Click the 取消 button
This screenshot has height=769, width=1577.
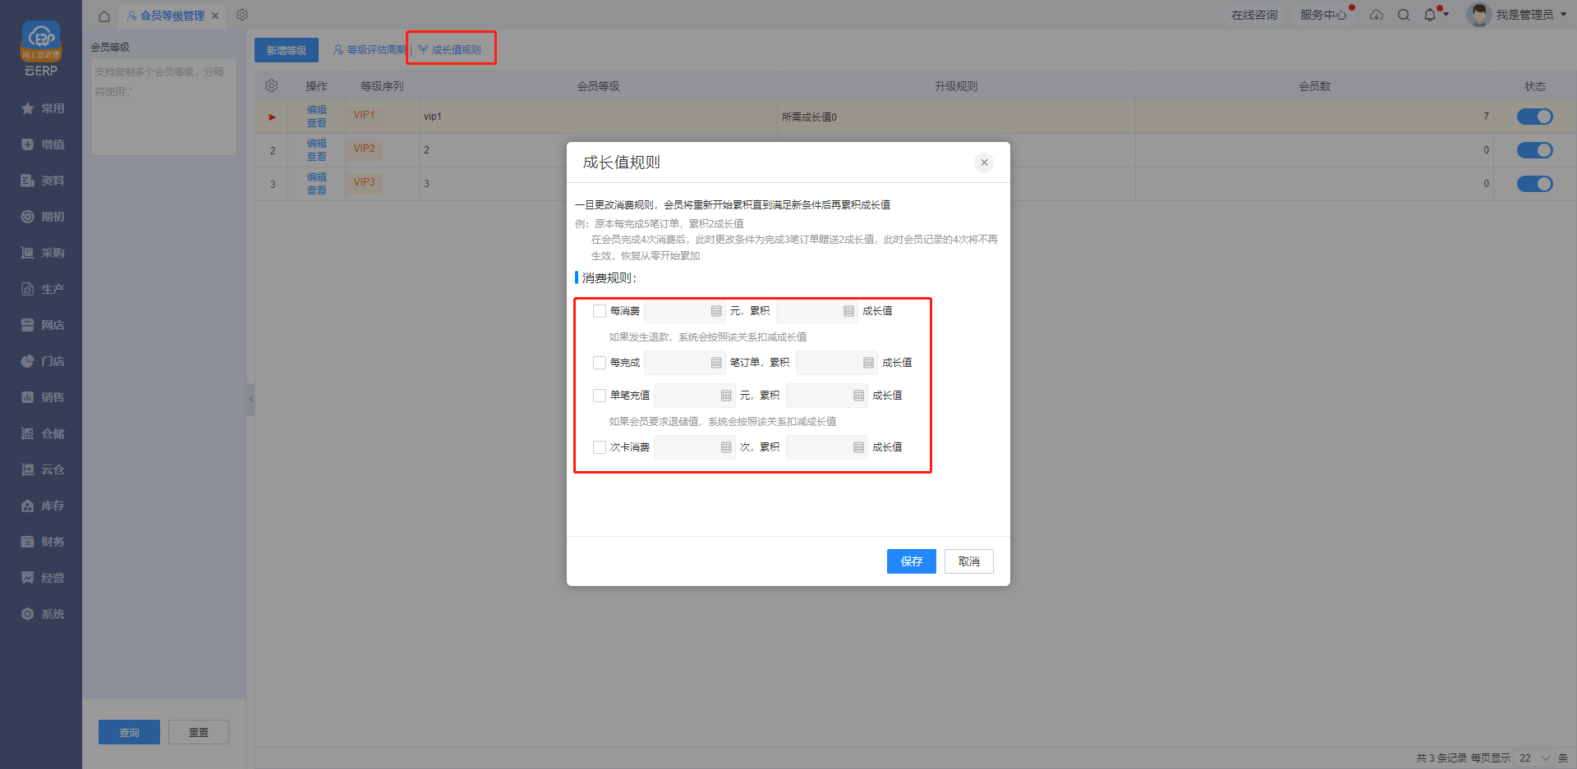969,561
